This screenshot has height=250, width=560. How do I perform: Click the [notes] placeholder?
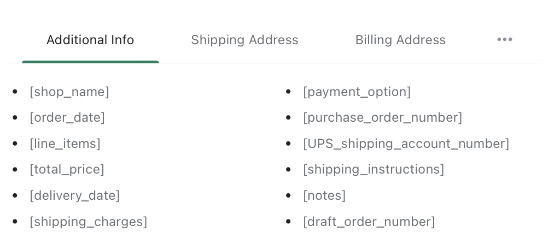pyautogui.click(x=324, y=195)
